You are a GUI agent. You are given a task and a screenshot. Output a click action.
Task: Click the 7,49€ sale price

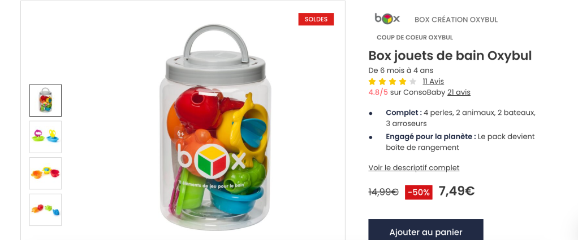click(456, 191)
